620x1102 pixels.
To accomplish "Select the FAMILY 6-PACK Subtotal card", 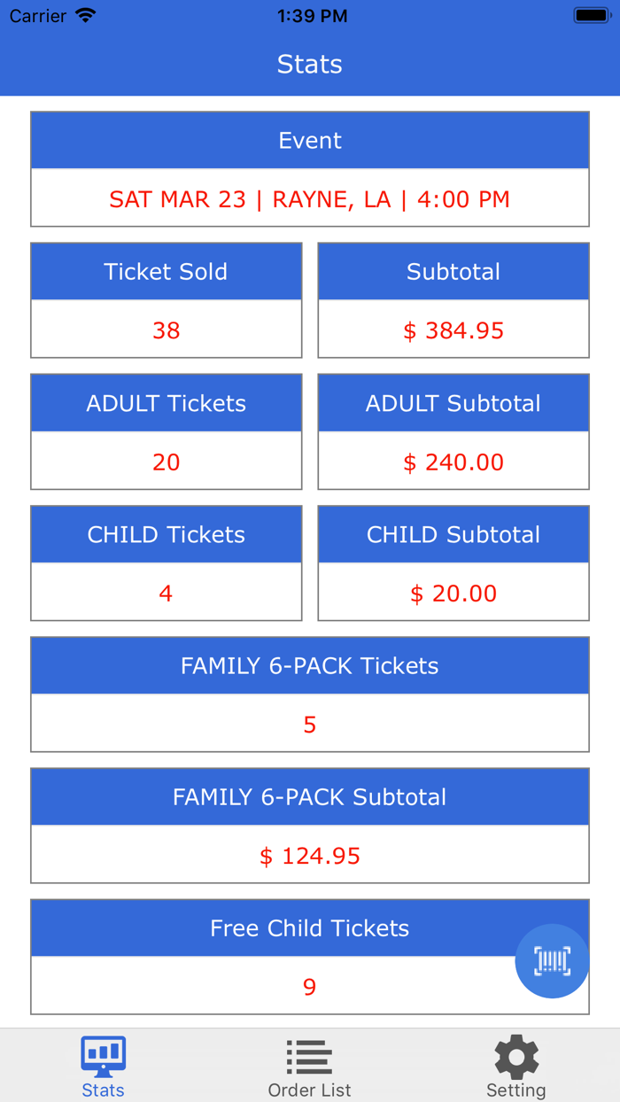I will tap(309, 825).
